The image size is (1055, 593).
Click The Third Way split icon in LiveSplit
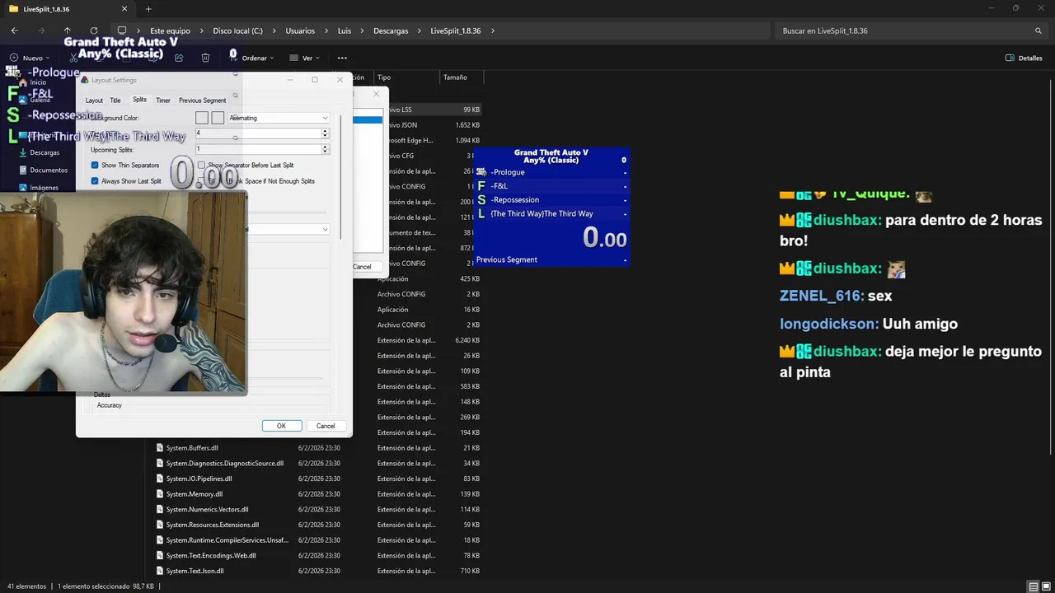click(x=481, y=214)
